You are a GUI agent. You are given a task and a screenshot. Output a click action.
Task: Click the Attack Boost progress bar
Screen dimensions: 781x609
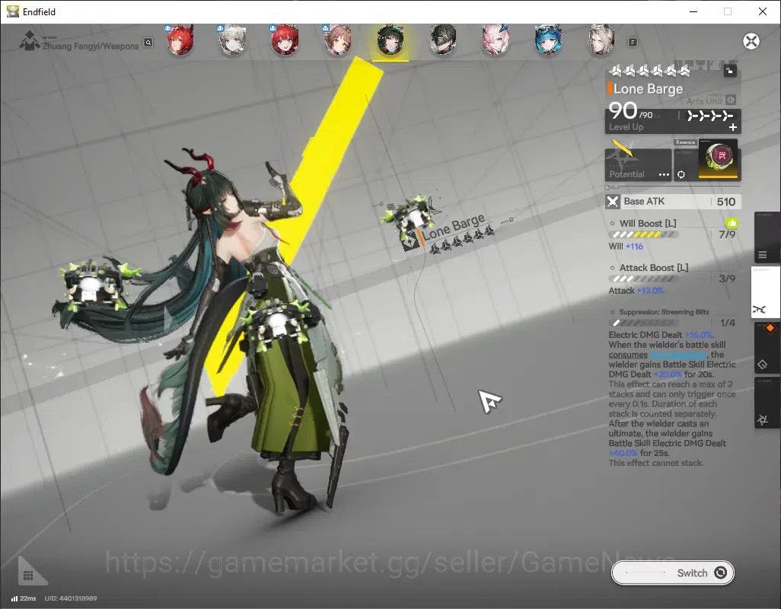(x=643, y=279)
